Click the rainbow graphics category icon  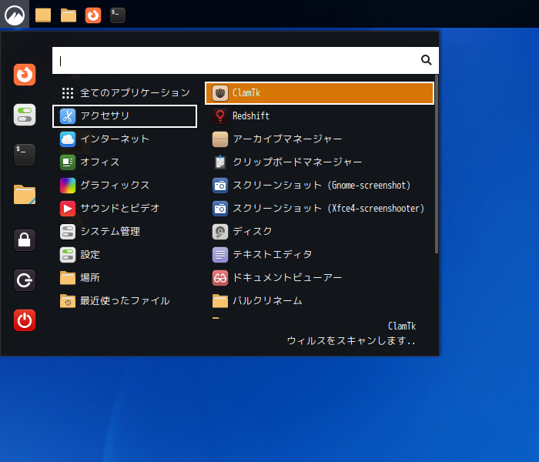click(x=68, y=186)
